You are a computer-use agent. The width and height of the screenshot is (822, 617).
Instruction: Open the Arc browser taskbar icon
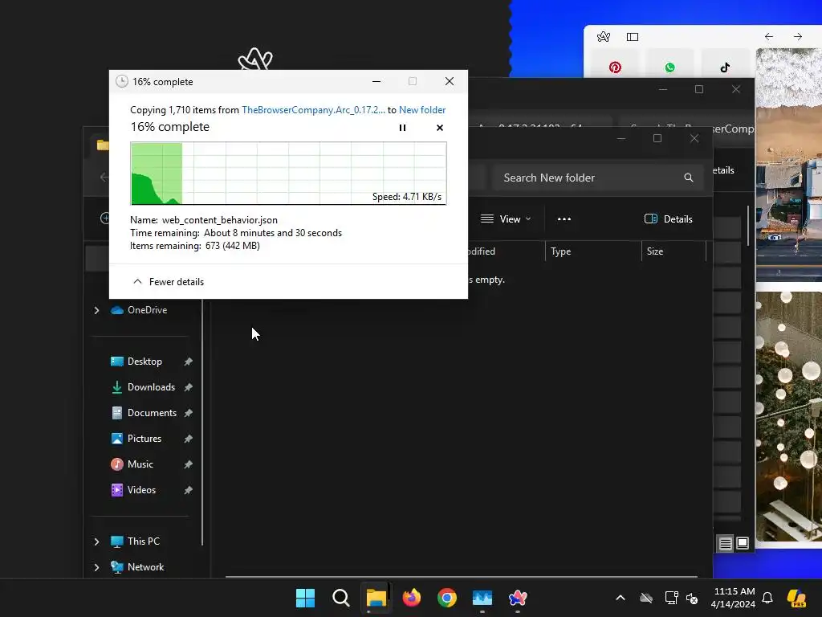click(x=518, y=598)
